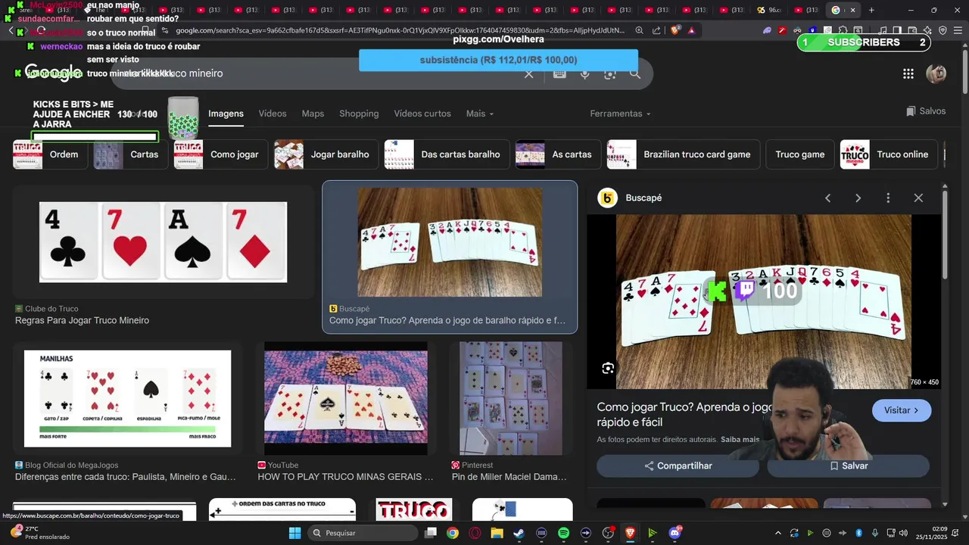Viewport: 969px width, 545px height.
Task: Open the Saiba mais link
Action: coord(740,440)
